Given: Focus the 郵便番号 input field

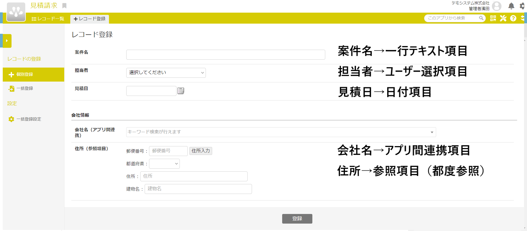Looking at the screenshot, I should [x=168, y=151].
